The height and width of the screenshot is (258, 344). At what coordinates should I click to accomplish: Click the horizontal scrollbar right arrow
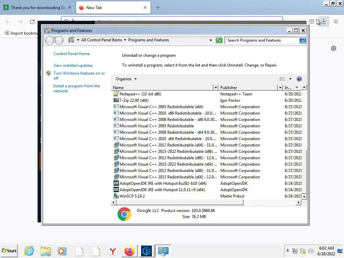pos(298,202)
